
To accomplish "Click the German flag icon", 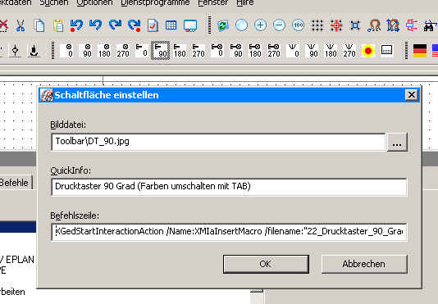I will [x=420, y=51].
